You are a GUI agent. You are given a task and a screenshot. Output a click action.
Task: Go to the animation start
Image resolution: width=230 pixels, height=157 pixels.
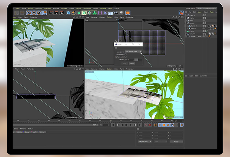[x=113, y=125]
